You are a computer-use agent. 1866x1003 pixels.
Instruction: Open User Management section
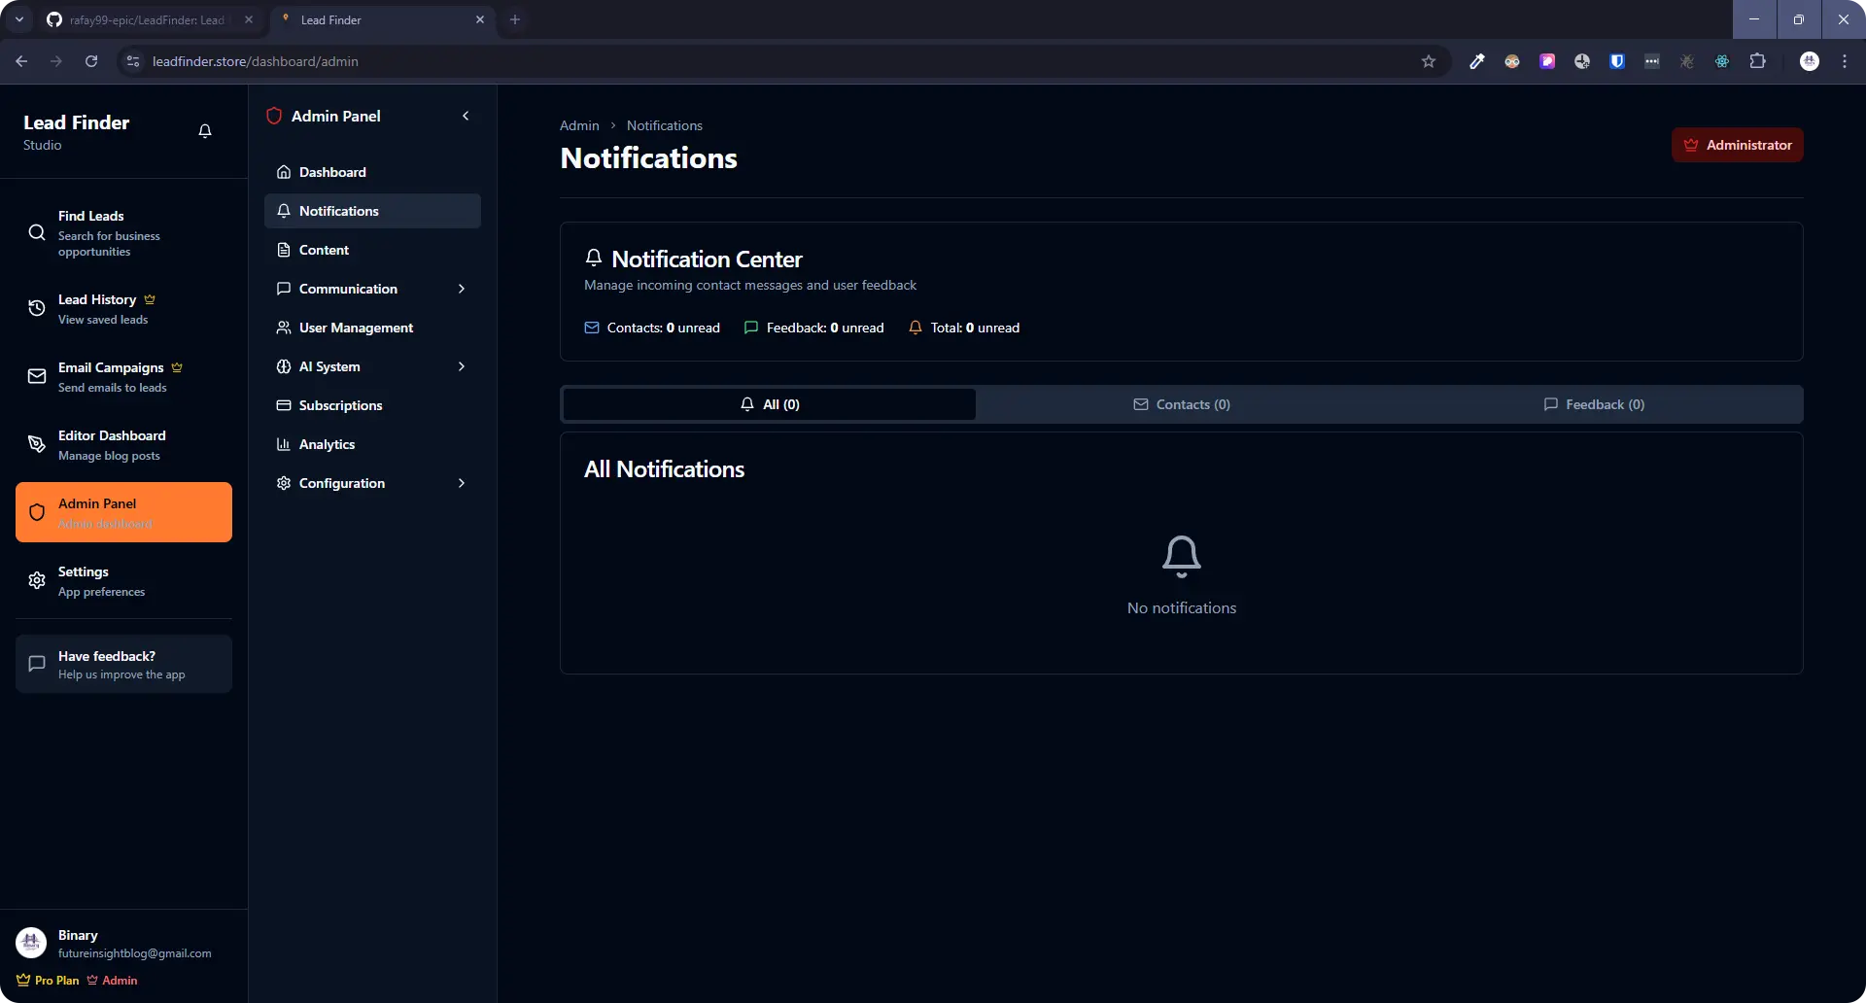click(x=372, y=328)
